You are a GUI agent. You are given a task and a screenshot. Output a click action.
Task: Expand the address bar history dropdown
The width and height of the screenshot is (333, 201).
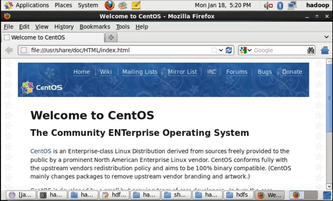(x=221, y=50)
